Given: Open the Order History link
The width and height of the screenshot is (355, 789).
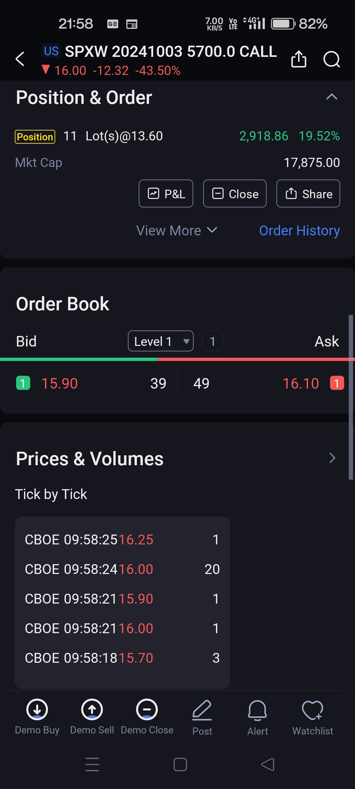Looking at the screenshot, I should [299, 230].
